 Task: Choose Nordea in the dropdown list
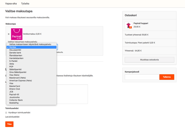(x=32, y=47)
